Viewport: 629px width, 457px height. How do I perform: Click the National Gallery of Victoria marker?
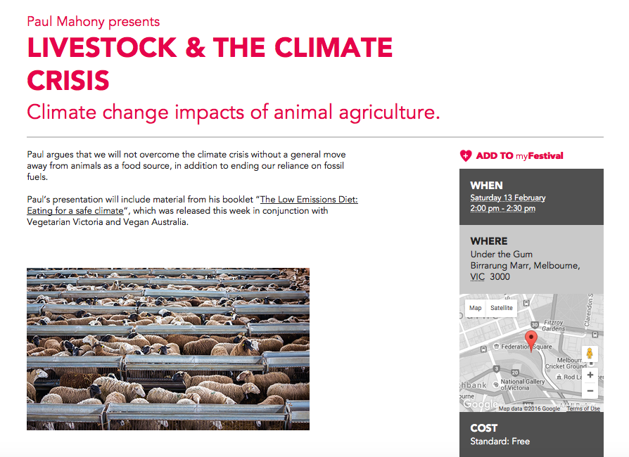pyautogui.click(x=495, y=384)
